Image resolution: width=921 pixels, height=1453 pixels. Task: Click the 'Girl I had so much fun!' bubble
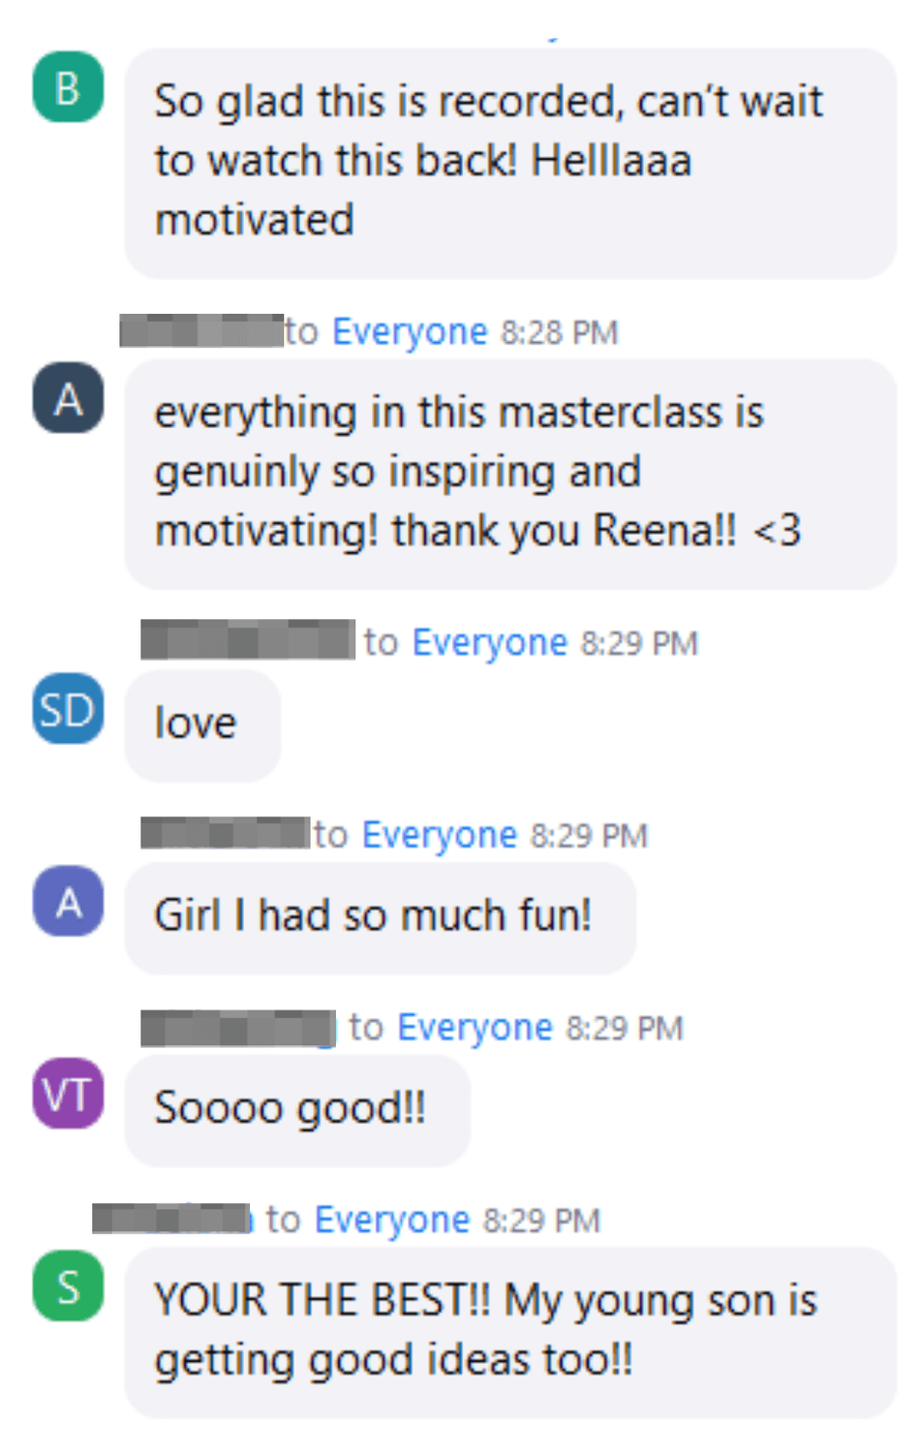coord(381,917)
